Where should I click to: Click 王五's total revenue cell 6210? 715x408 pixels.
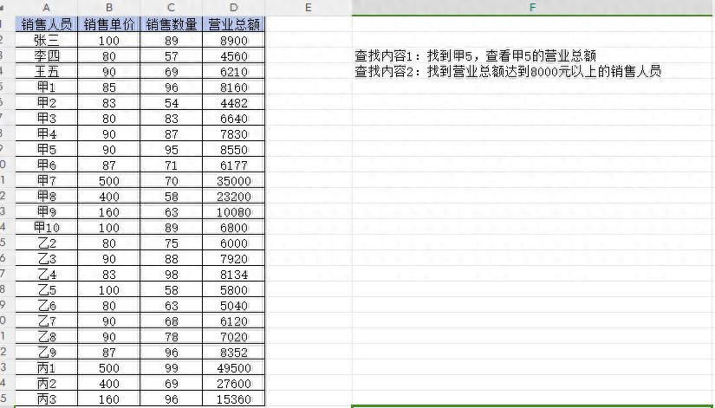(x=233, y=71)
